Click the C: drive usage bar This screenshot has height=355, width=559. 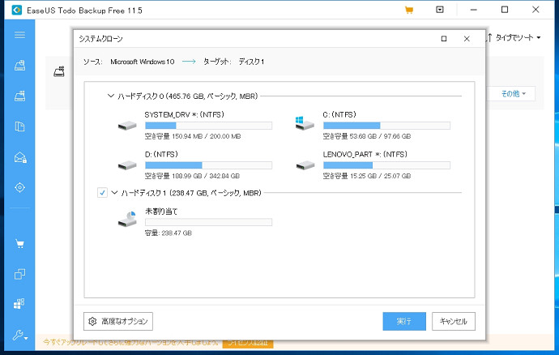click(x=386, y=126)
